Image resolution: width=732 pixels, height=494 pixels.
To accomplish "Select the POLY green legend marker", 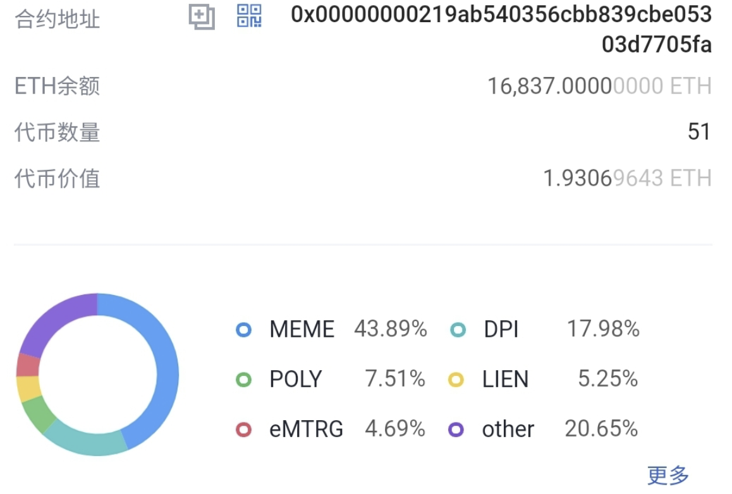I will point(244,380).
